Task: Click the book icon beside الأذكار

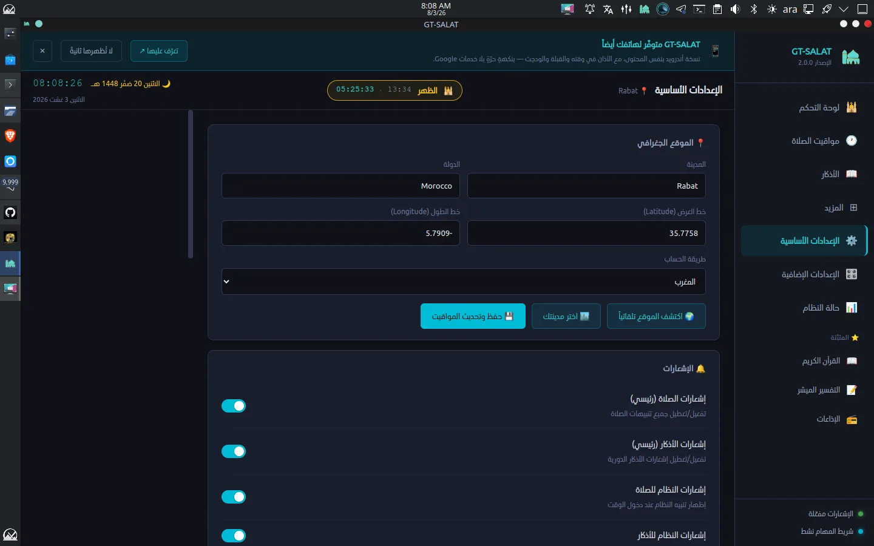Action: pyautogui.click(x=852, y=174)
